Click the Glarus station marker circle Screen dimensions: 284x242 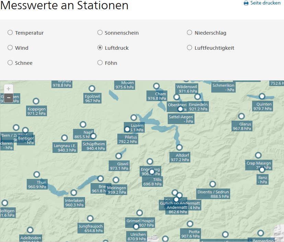pyautogui.click(x=241, y=116)
